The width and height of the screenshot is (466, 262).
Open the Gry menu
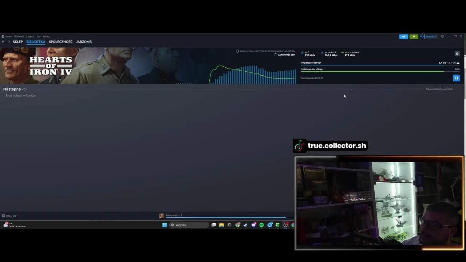coord(39,36)
